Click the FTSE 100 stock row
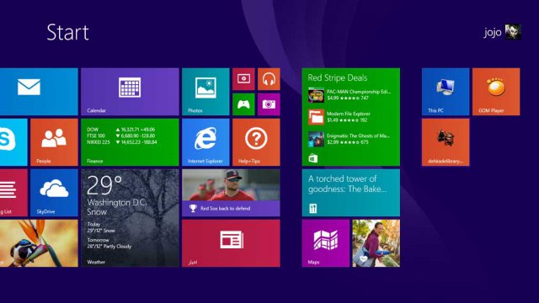Viewport: 539px width, 303px height. (x=120, y=136)
